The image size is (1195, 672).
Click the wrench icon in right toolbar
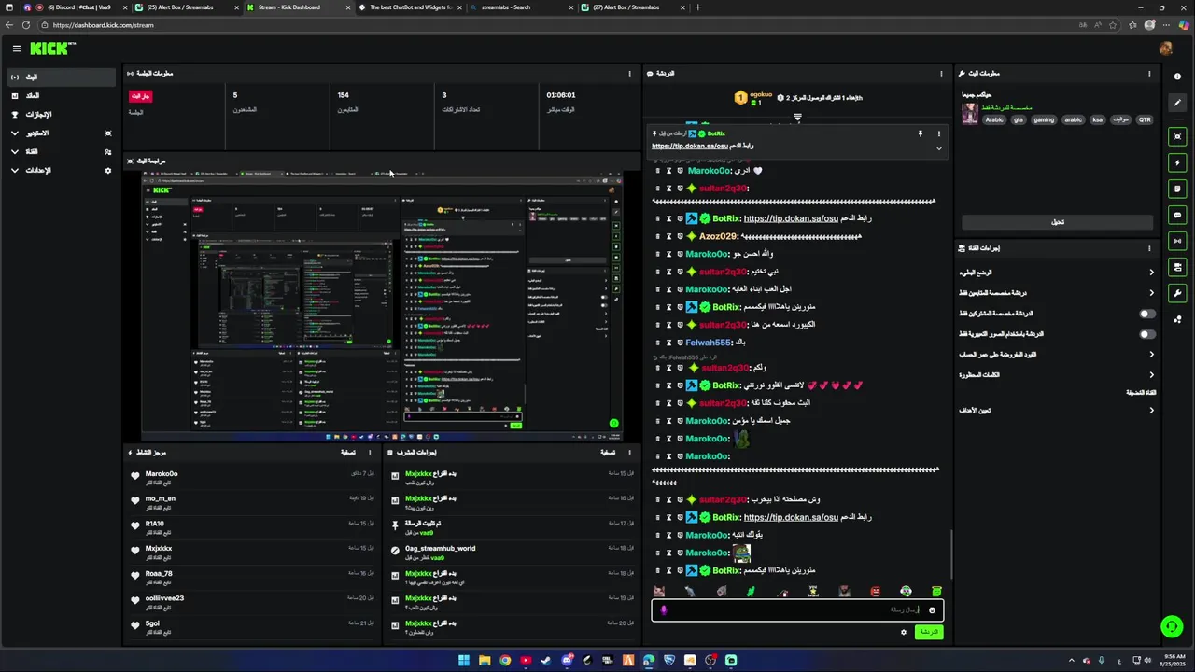(1177, 293)
